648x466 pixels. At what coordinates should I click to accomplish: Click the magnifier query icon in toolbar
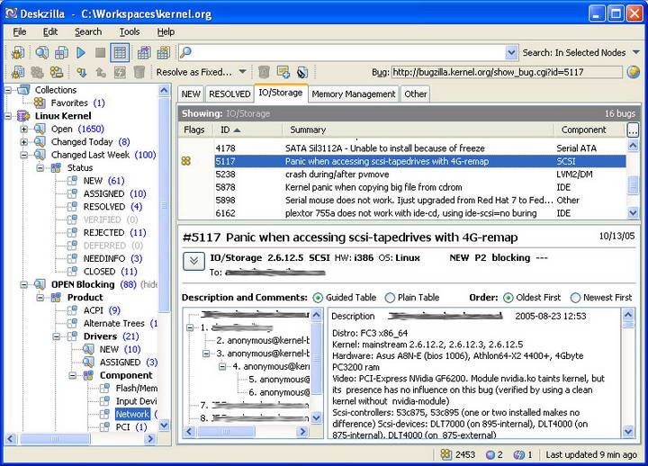(41, 53)
